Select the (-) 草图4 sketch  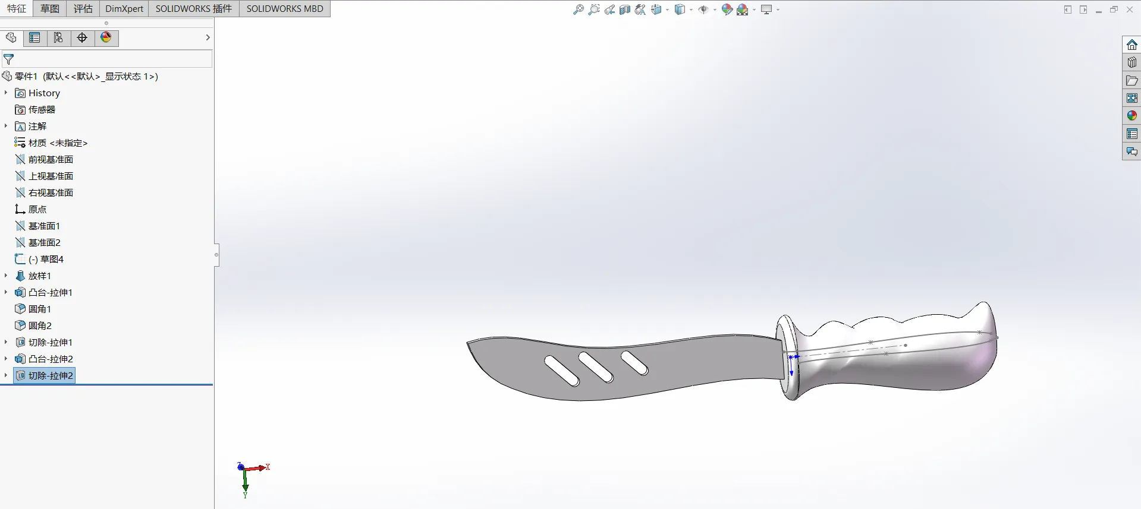pyautogui.click(x=39, y=259)
